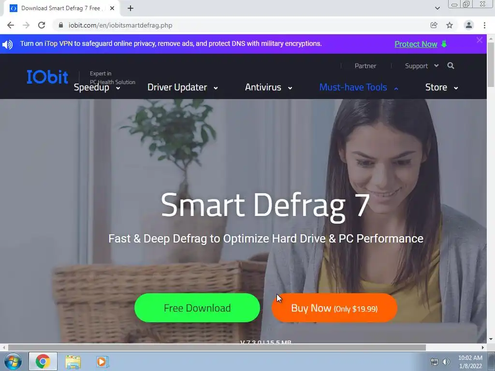Screen dimensions: 495x371
Task: Click the Protect Now link
Action: click(x=416, y=44)
